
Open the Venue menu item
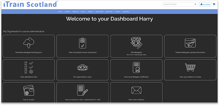(83, 12)
